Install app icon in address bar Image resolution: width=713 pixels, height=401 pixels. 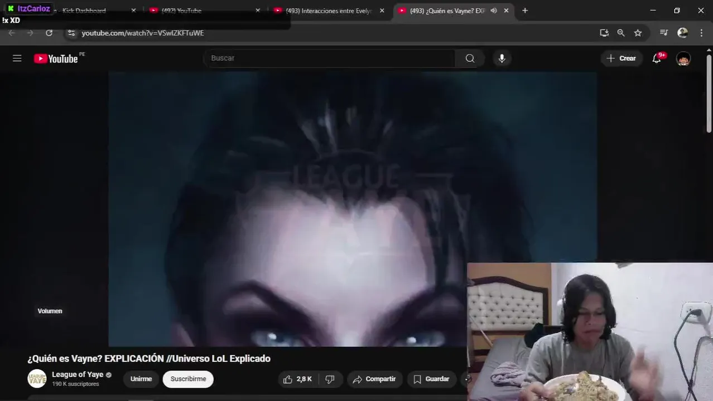[604, 33]
